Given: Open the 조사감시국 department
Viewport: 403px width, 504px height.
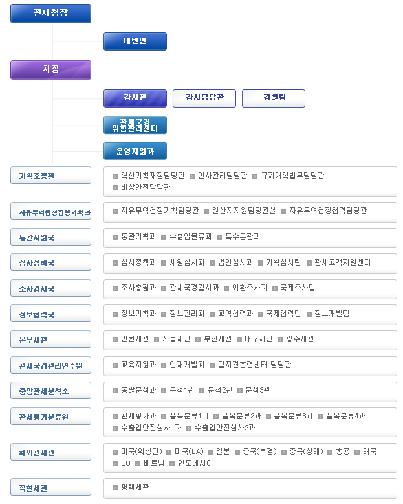Looking at the screenshot, I should (x=50, y=288).
